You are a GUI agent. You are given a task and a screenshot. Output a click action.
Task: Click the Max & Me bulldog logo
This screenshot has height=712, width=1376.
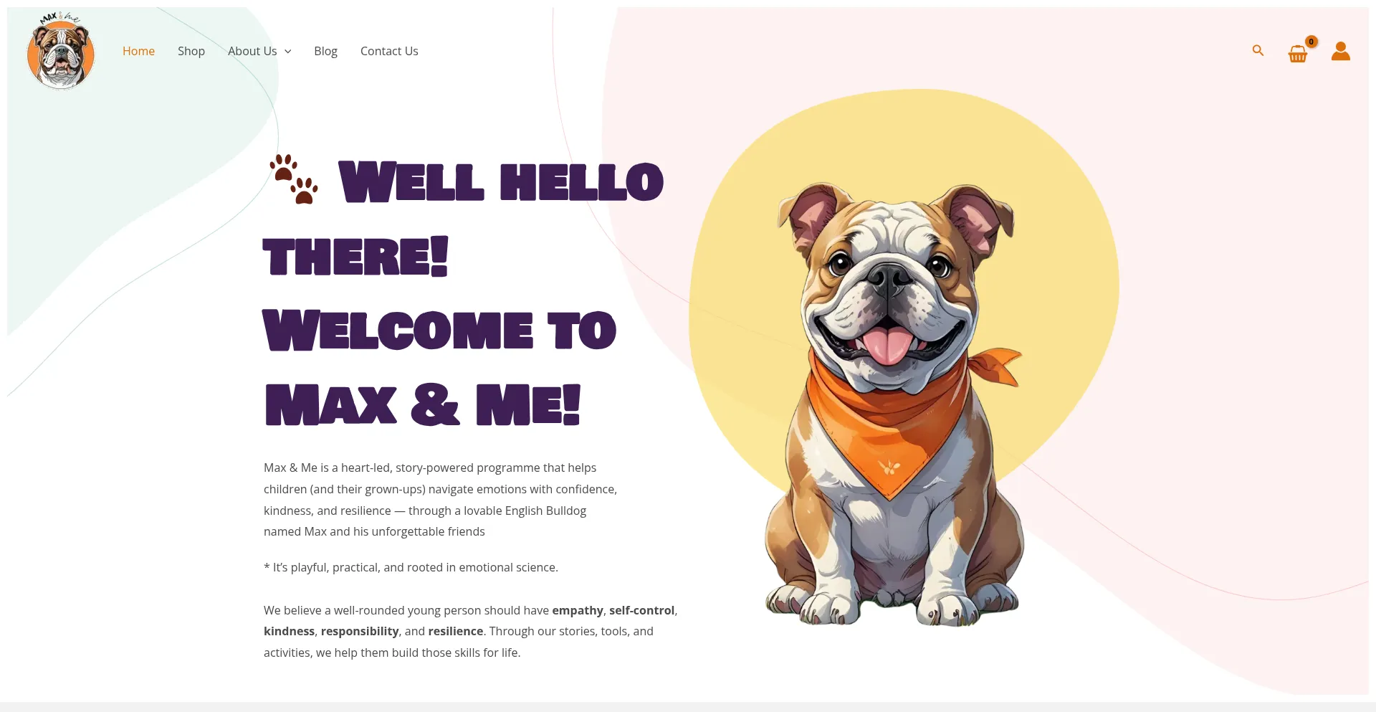pyautogui.click(x=61, y=51)
